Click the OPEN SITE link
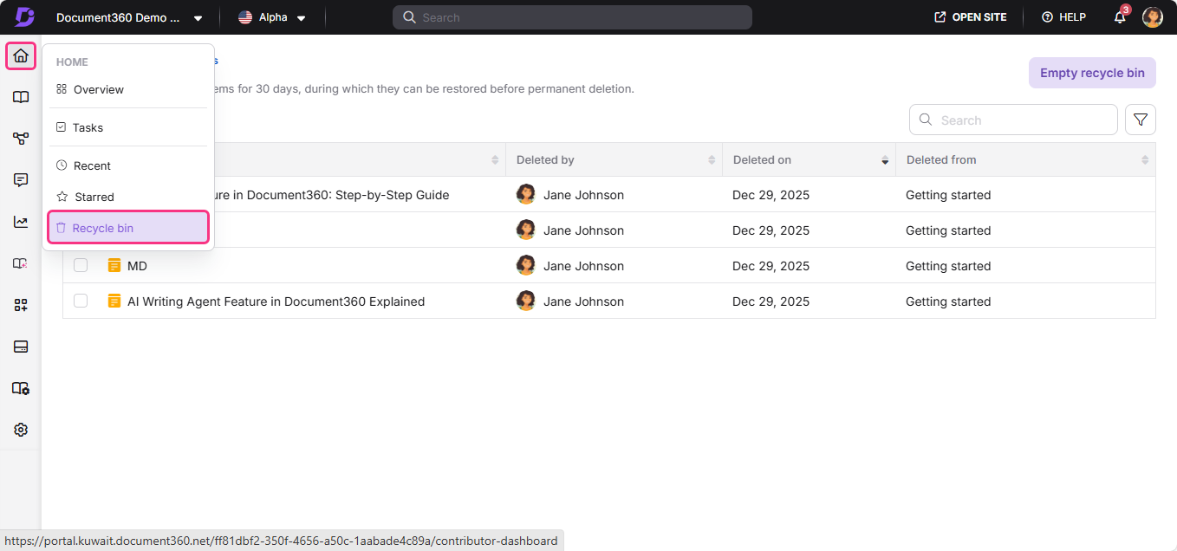The height and width of the screenshot is (551, 1177). click(970, 17)
